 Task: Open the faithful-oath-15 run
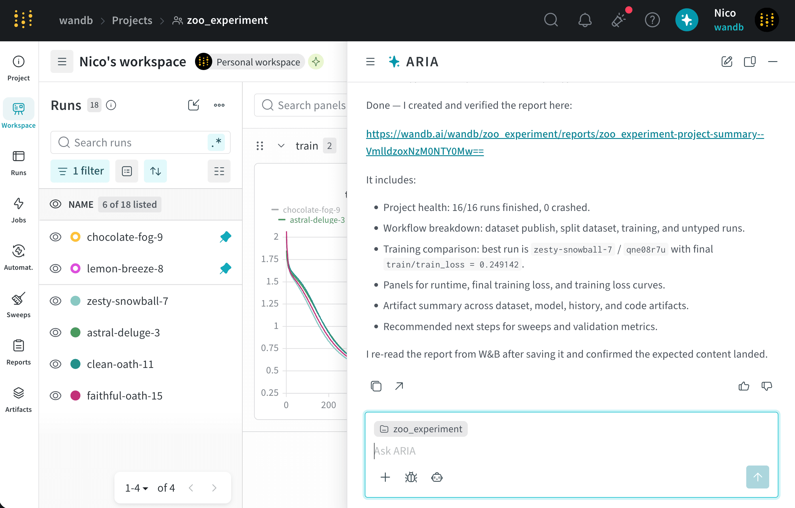[x=125, y=396]
